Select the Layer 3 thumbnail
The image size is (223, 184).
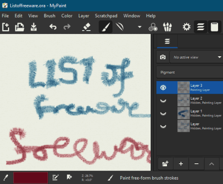[x=183, y=88]
